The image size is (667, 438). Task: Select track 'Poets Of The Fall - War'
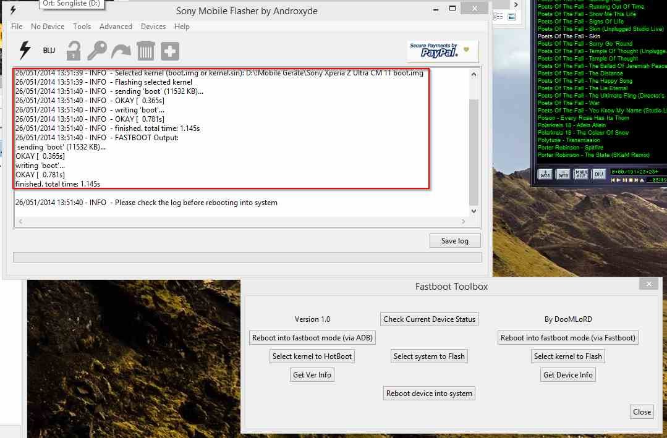tap(569, 103)
